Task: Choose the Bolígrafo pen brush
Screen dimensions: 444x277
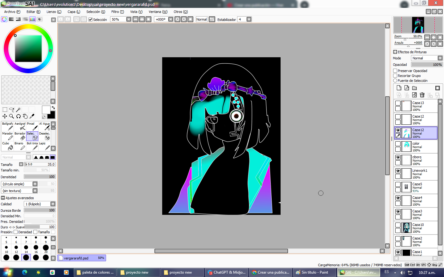Action: point(8,126)
